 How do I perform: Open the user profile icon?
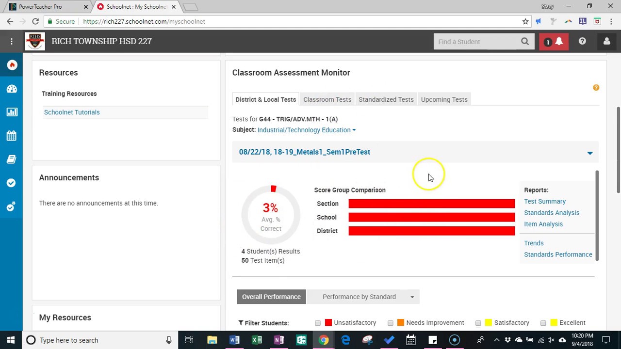[x=606, y=42]
